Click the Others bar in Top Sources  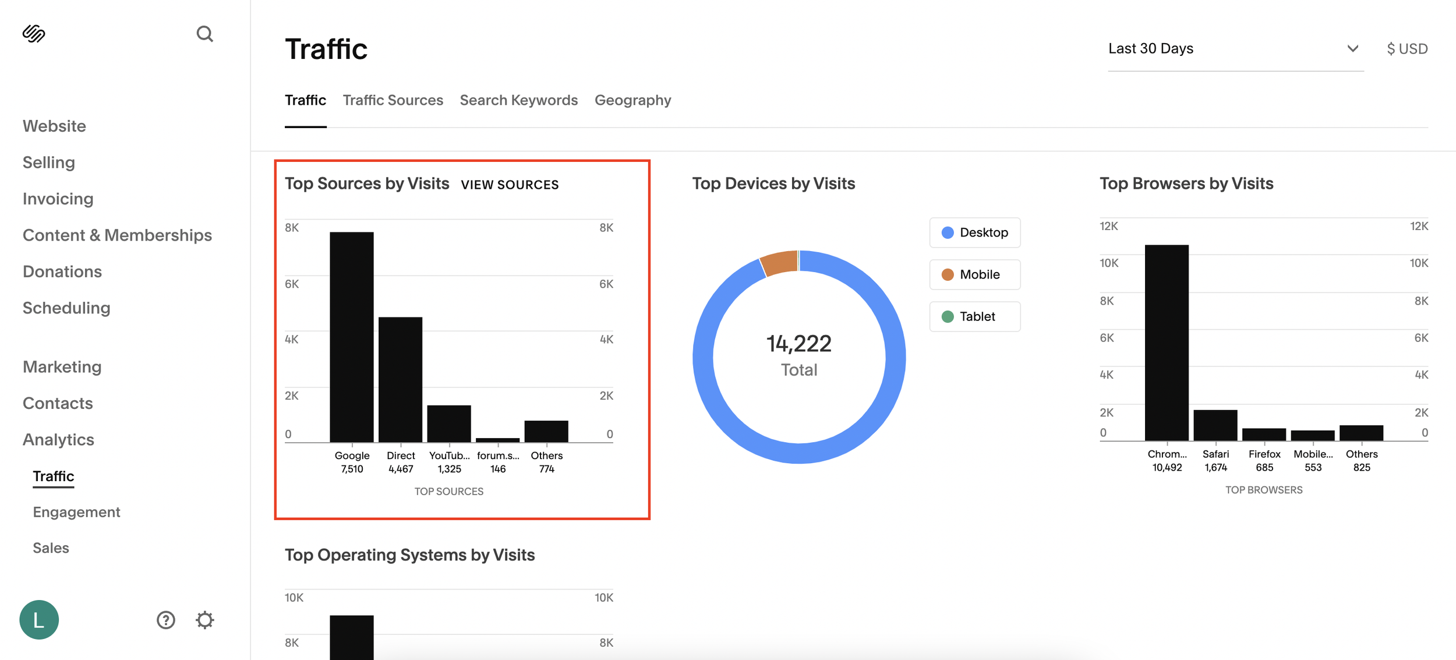546,431
